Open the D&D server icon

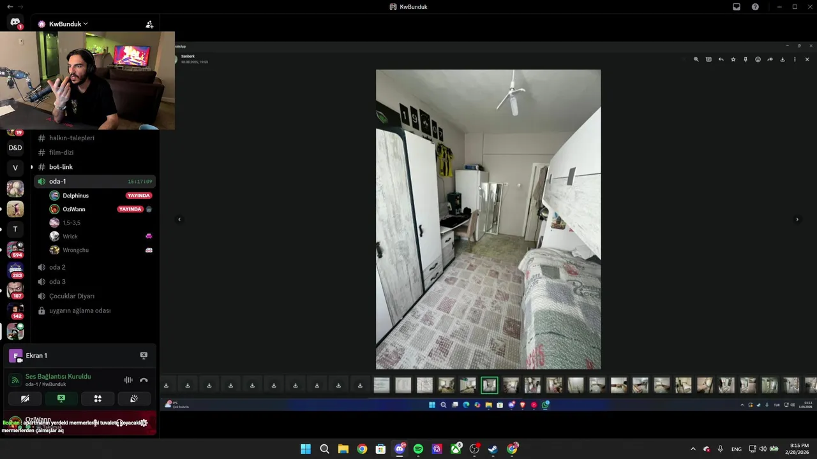15,148
